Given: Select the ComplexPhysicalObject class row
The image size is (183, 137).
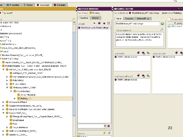Looking at the screenshot, I should 26,106.
